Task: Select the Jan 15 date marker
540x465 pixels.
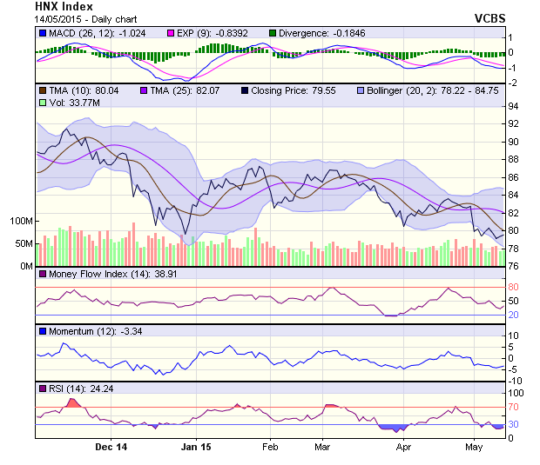Action: (x=194, y=448)
